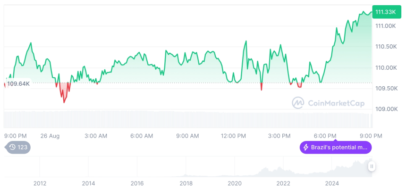Image resolution: width=406 pixels, height=189 pixels.
Task: Click the 111.00K price axis label
Action: point(386,26)
